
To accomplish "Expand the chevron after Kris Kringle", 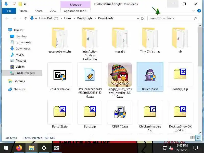I will pyautogui.click(x=95, y=18).
